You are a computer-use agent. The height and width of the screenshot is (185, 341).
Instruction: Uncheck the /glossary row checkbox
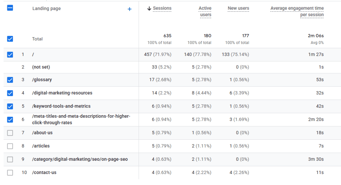coord(10,80)
